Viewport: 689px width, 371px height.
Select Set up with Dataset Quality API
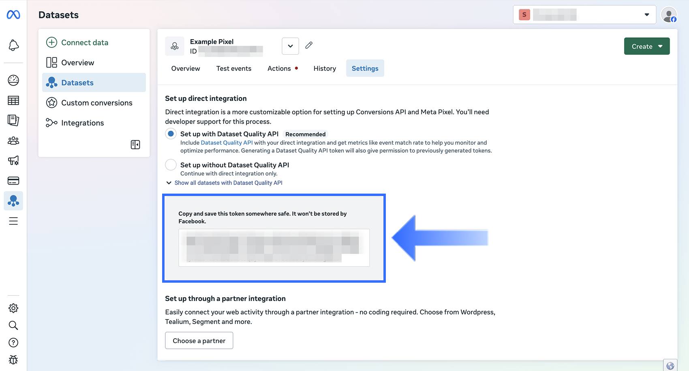click(171, 134)
